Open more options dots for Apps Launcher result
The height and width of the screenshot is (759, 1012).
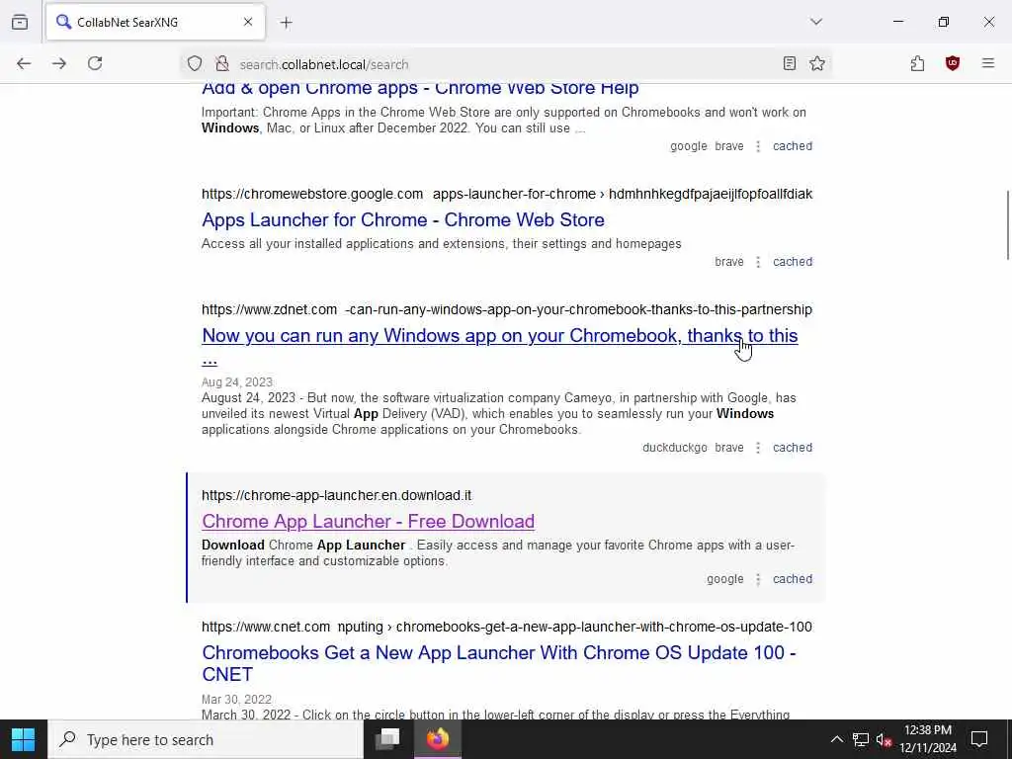click(x=758, y=262)
